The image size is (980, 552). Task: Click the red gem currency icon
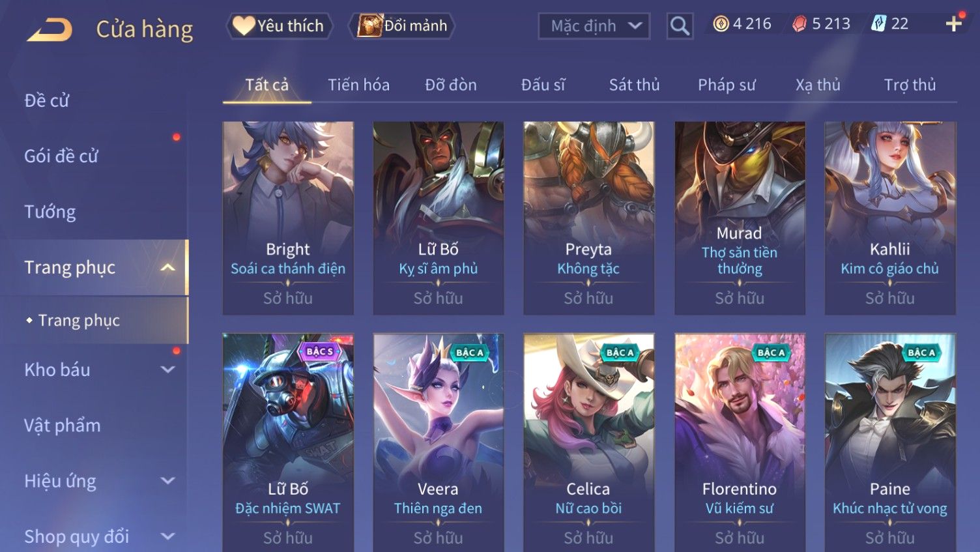pyautogui.click(x=800, y=24)
